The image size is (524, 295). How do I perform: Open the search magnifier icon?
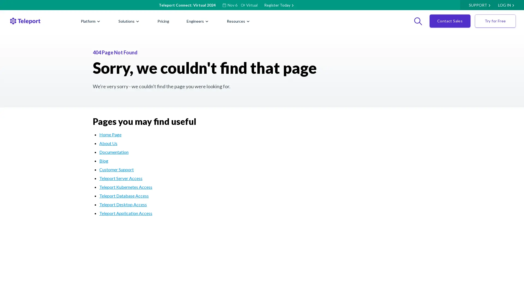(418, 21)
